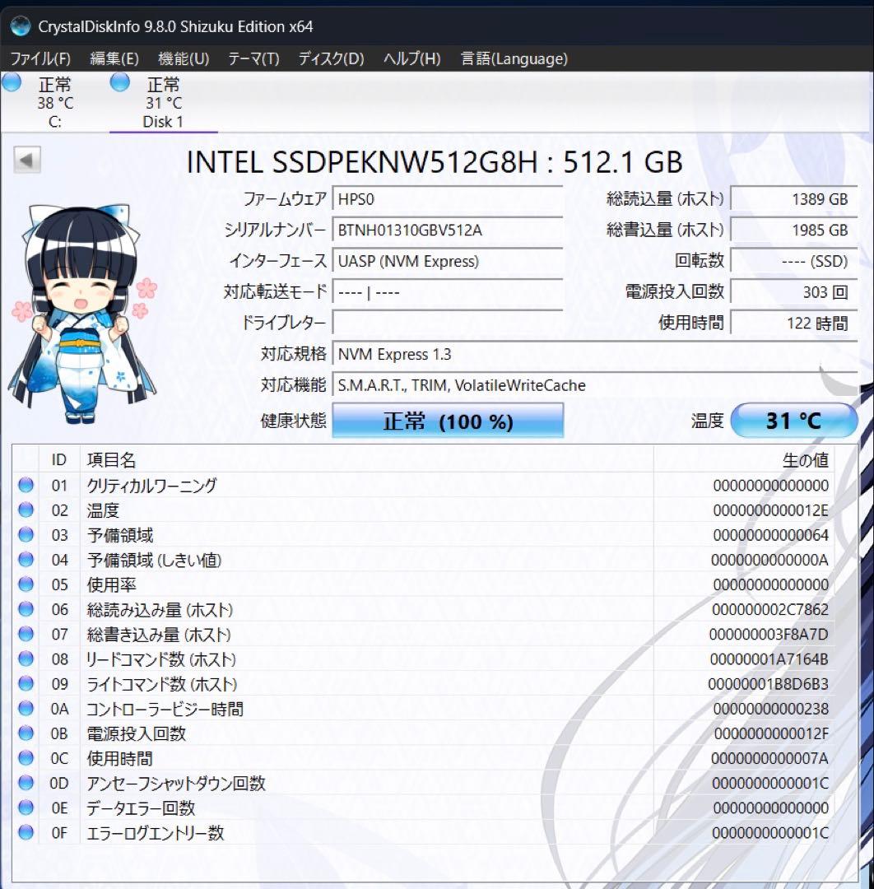
Task: Open the 機能(U) menu
Action: pyautogui.click(x=184, y=58)
